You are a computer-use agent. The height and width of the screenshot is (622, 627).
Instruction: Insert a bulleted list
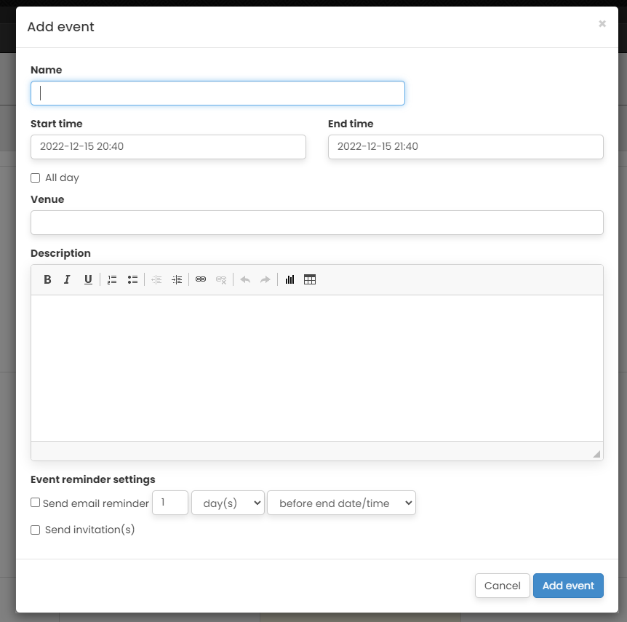coord(132,279)
